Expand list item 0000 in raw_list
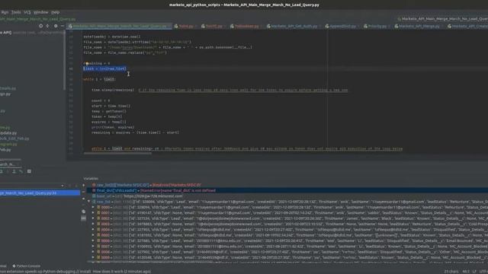The height and width of the screenshot is (274, 488). pos(93,207)
